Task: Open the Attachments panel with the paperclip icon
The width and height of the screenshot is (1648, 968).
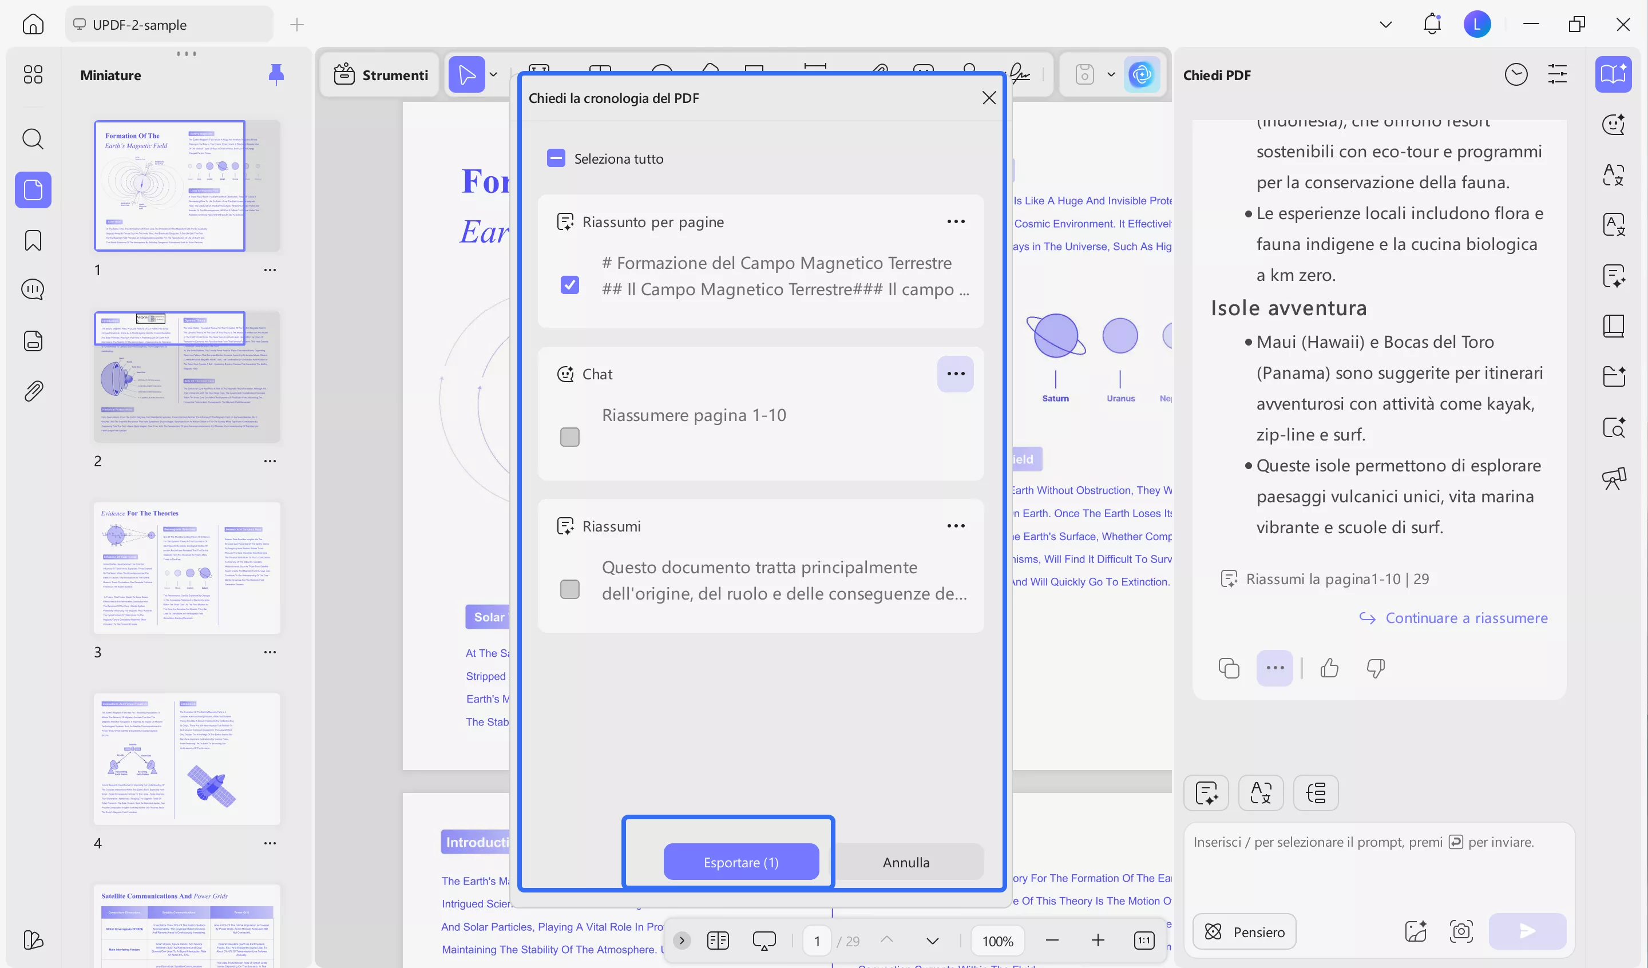Action: pos(33,390)
